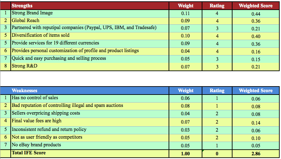Click weighted score 0.44 for Strong Brand Image
Viewport: 281px width, 159px height.
coord(256,14)
